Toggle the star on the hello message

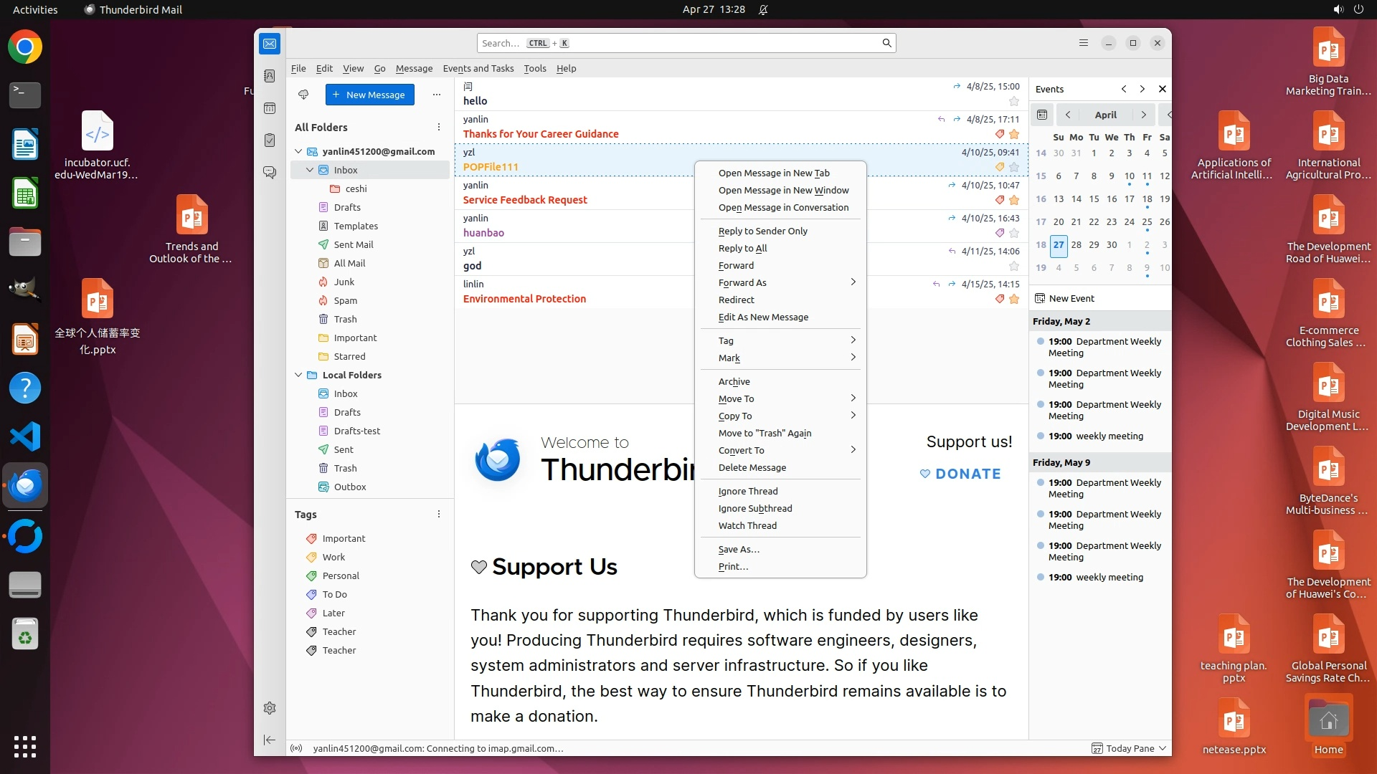tap(1014, 101)
